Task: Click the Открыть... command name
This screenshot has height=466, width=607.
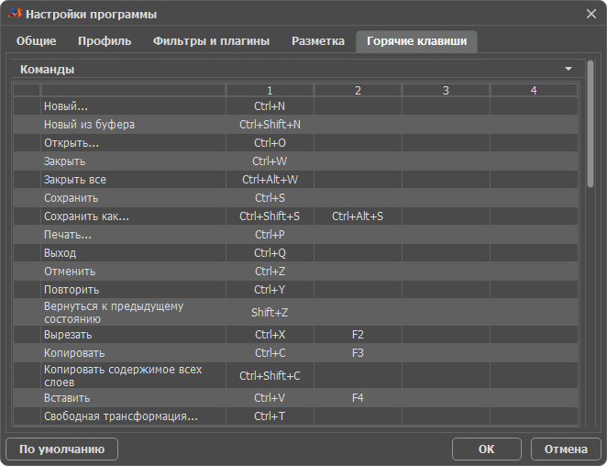Action: [x=133, y=143]
